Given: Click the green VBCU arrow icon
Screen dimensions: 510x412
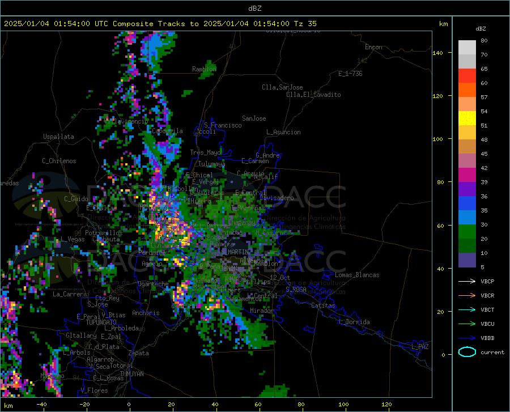Looking at the screenshot, I should coord(467,324).
